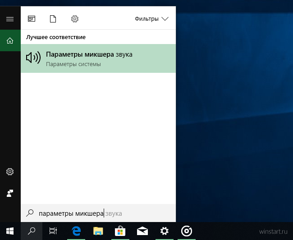
Task: Click in the search input field
Action: [x=98, y=213]
